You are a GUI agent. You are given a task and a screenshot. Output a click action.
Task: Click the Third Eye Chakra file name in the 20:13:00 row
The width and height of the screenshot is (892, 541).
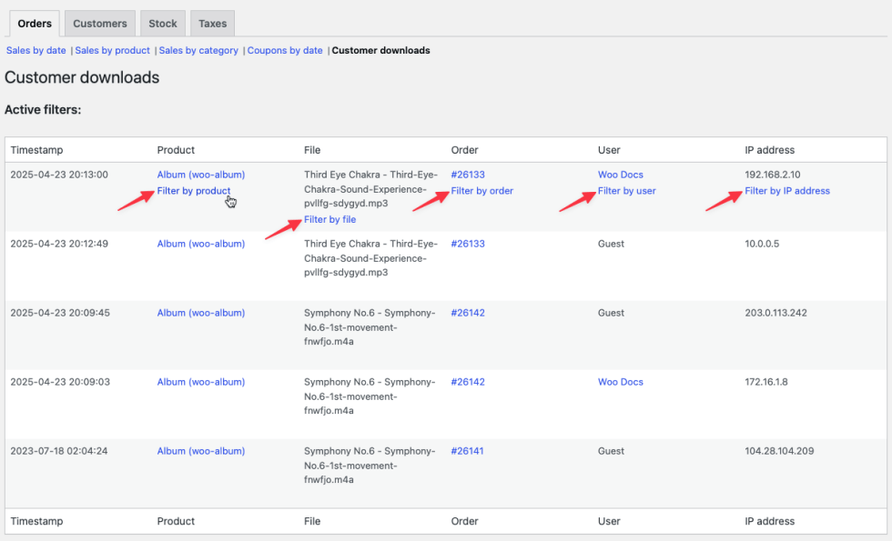coord(371,189)
